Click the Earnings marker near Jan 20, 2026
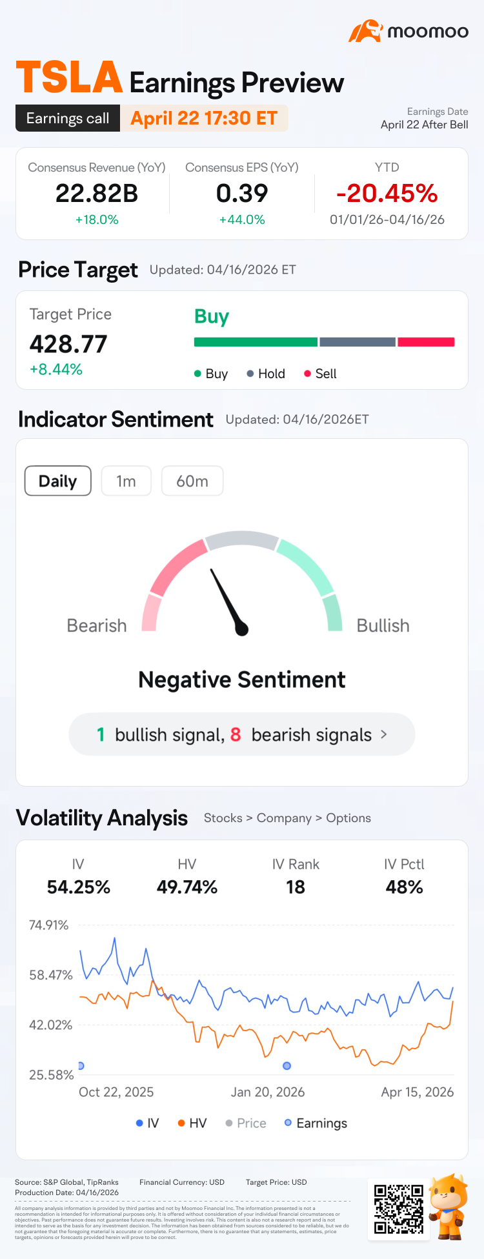 287,1065
